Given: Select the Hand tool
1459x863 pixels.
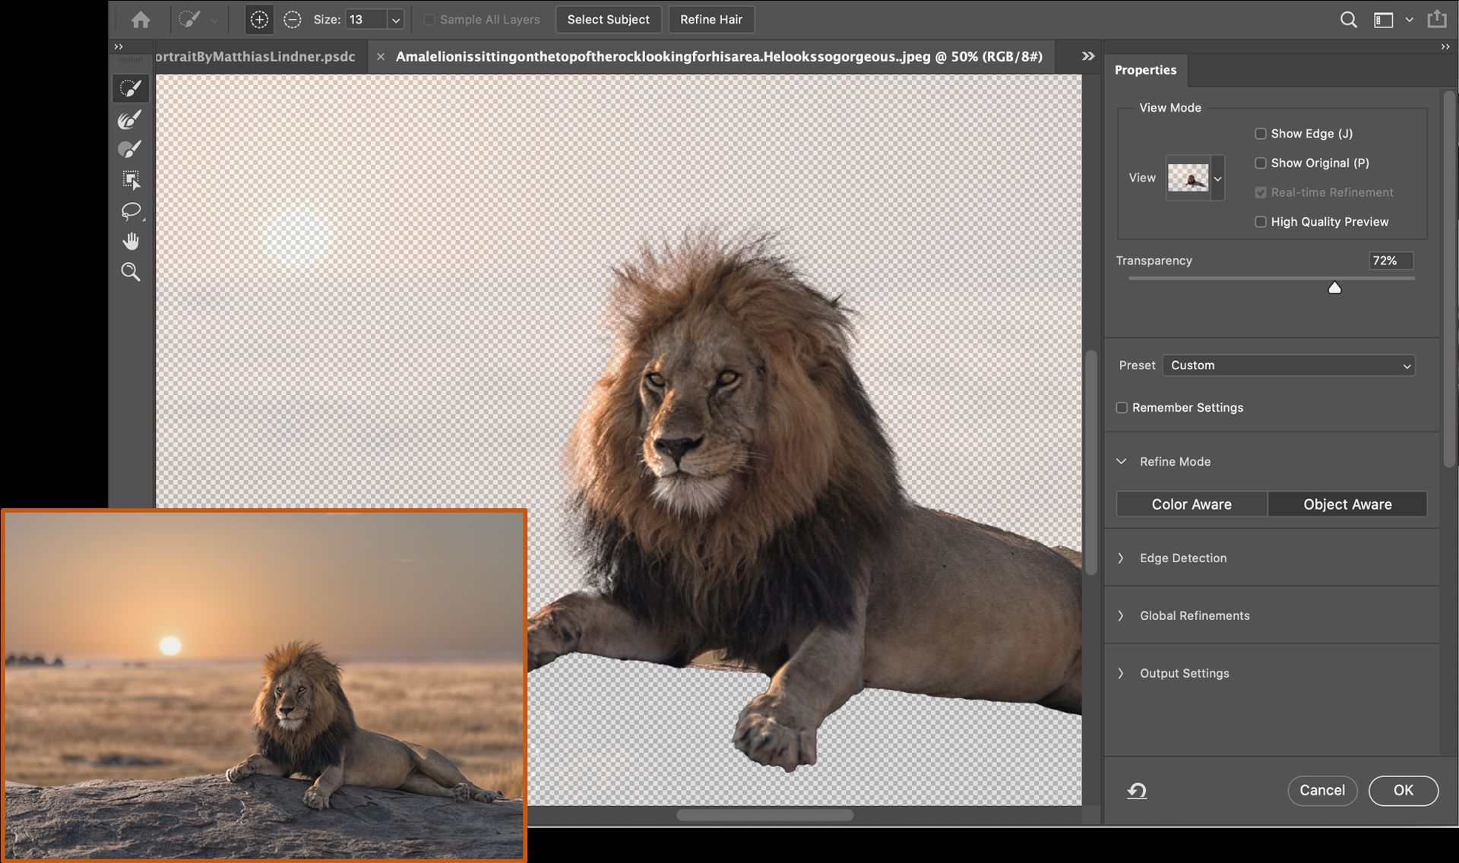Looking at the screenshot, I should 130,241.
